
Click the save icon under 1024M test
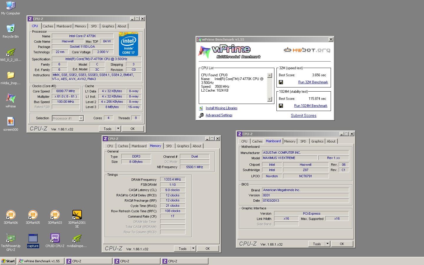click(281, 106)
